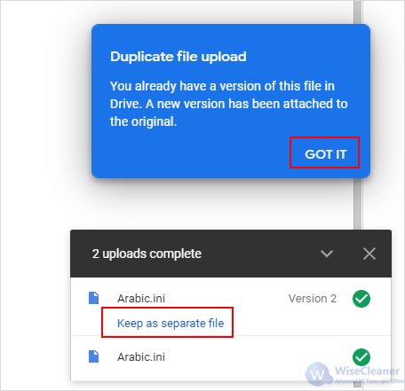This screenshot has height=391, width=405.
Task: Click the 2 uploads complete header text
Action: click(147, 254)
